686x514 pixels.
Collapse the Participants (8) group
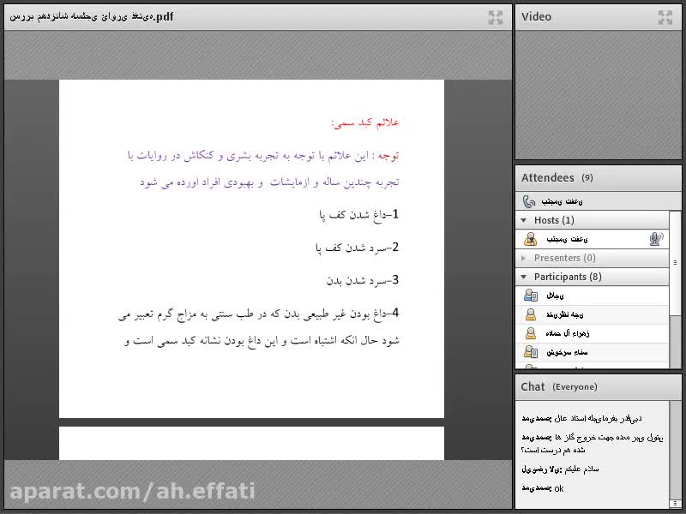pos(524,277)
